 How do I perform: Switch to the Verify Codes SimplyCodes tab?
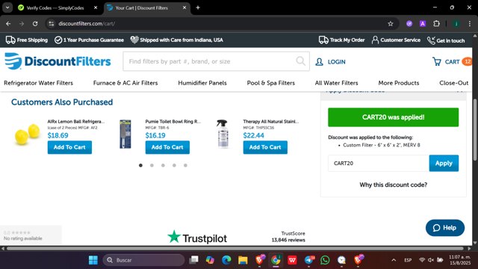(x=55, y=8)
